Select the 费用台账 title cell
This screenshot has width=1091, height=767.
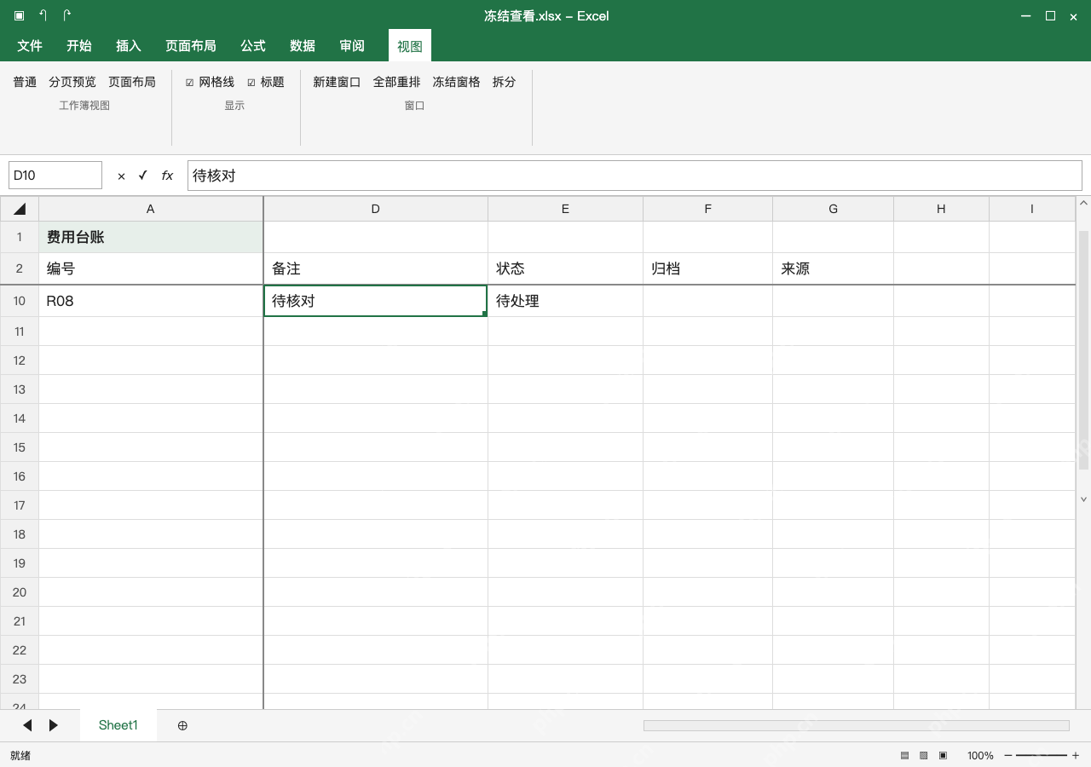[151, 237]
